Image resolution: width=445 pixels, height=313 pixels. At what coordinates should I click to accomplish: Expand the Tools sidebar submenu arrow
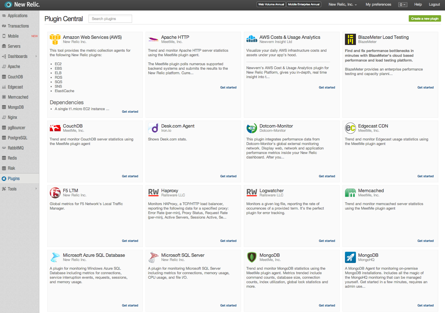(36, 189)
